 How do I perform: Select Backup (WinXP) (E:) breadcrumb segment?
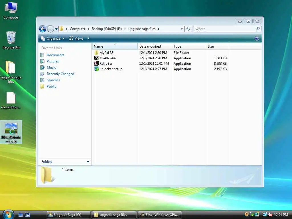(107, 29)
